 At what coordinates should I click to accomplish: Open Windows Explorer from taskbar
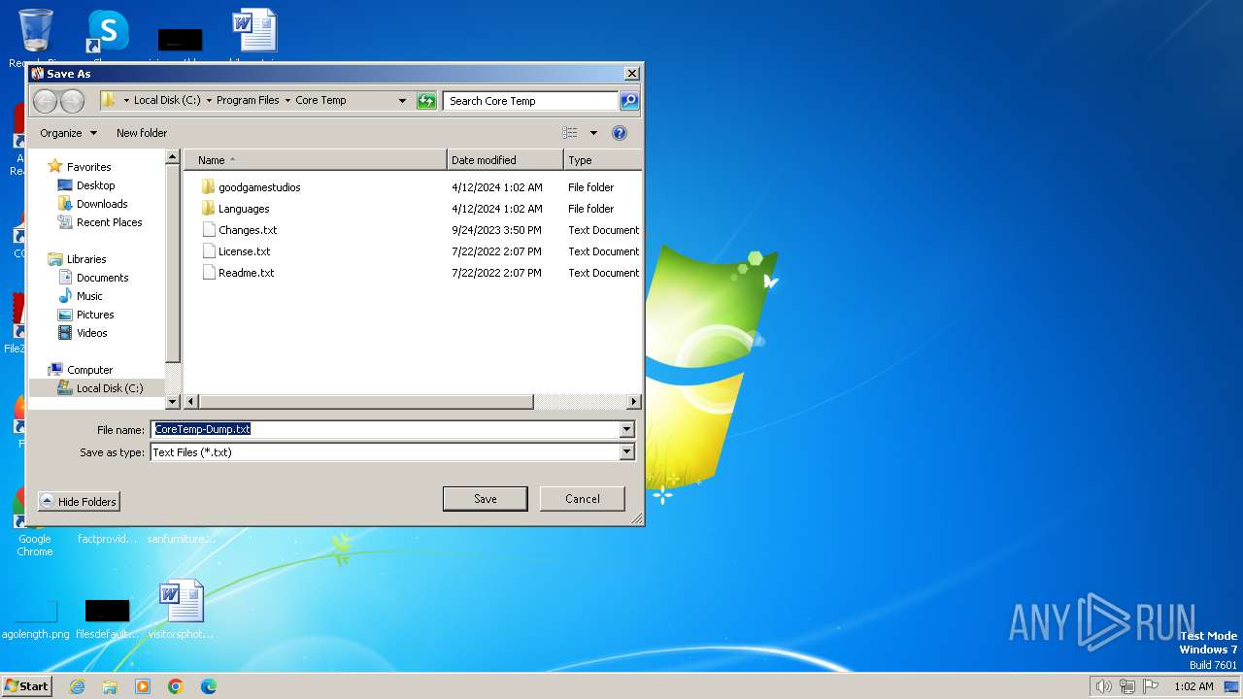point(110,686)
